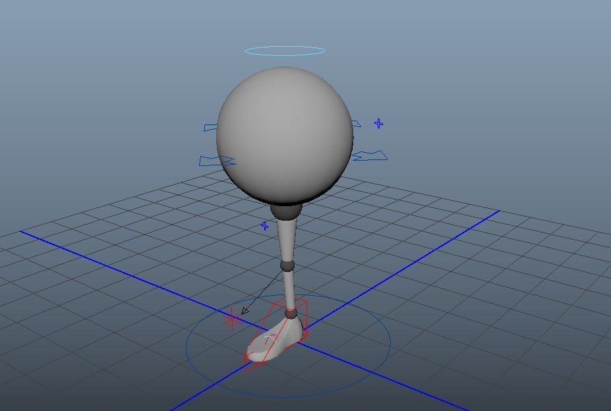
Task: Click the blue plus locator near the upper leg
Action: pyautogui.click(x=263, y=225)
